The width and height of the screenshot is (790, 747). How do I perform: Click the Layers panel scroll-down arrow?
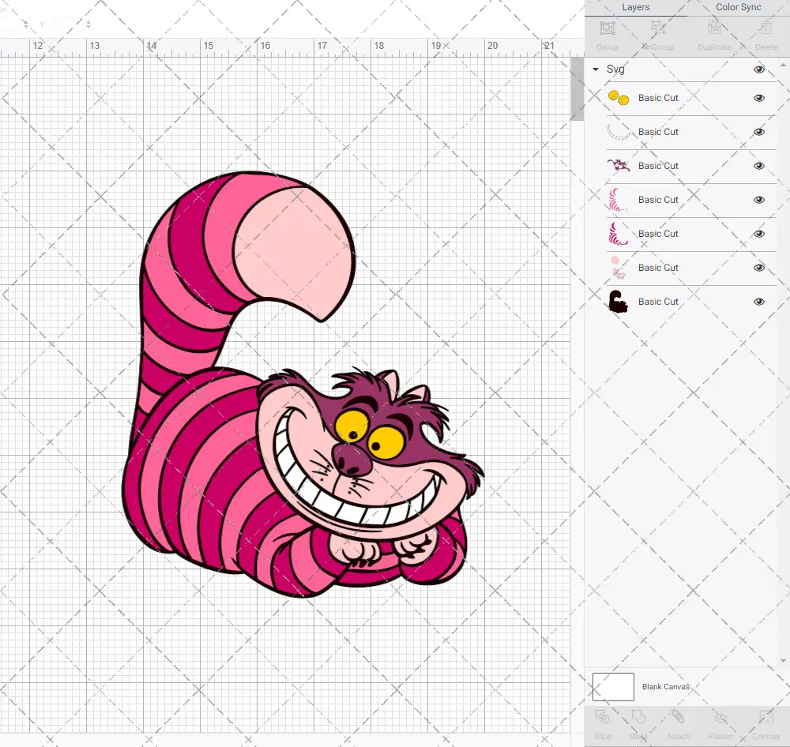(x=782, y=661)
